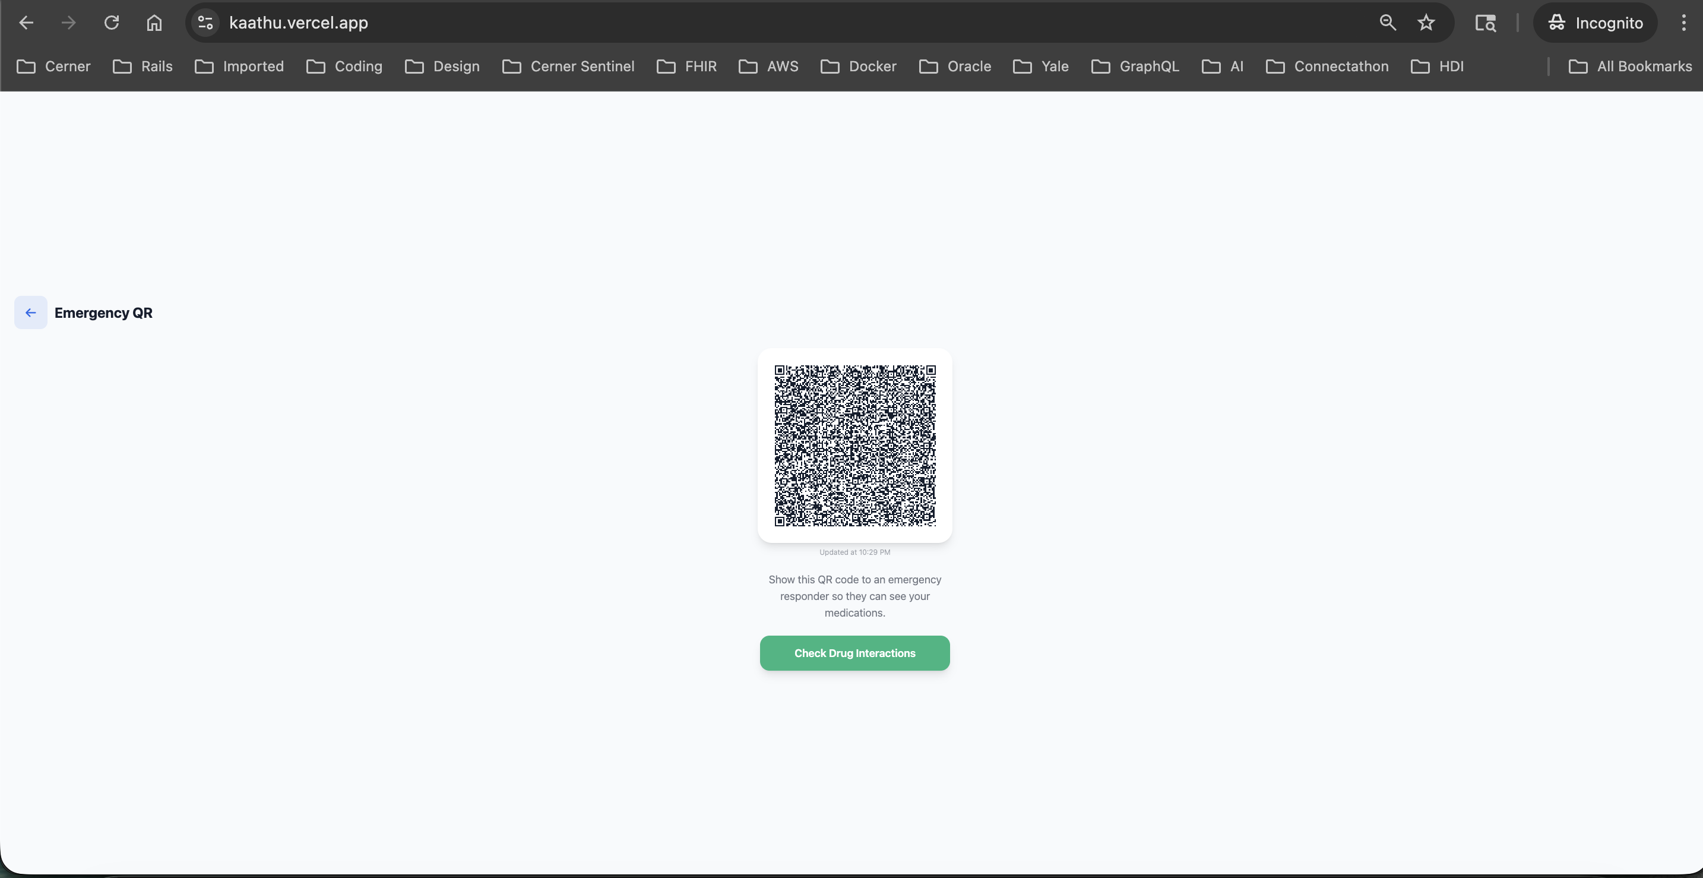The height and width of the screenshot is (878, 1703).
Task: Open tab search icon in toolbar
Action: click(x=1485, y=23)
